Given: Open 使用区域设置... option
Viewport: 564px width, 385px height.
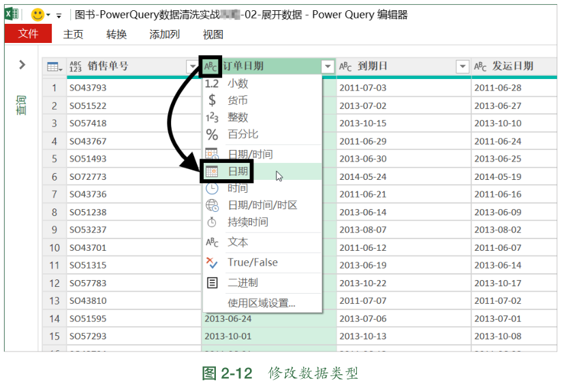Looking at the screenshot, I should (262, 303).
